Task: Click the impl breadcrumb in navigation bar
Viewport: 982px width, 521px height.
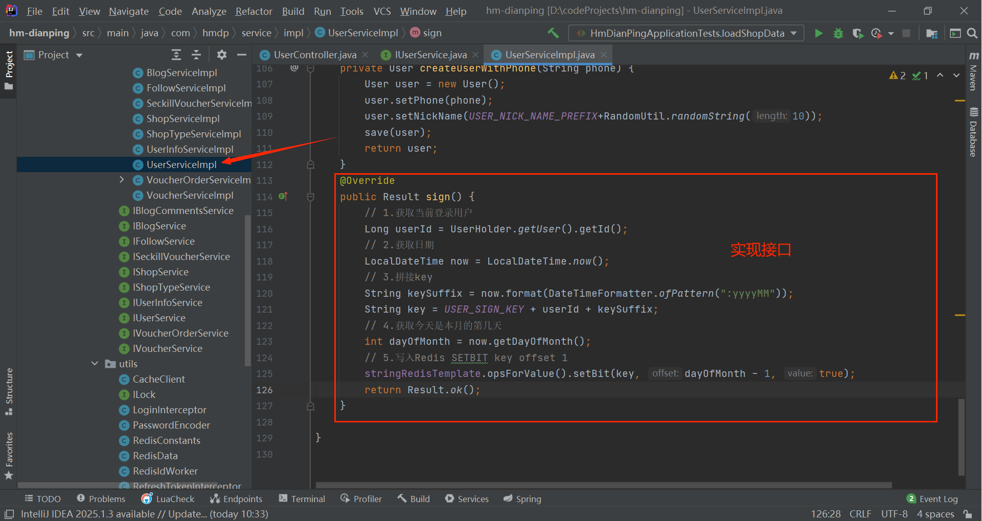Action: coord(293,33)
